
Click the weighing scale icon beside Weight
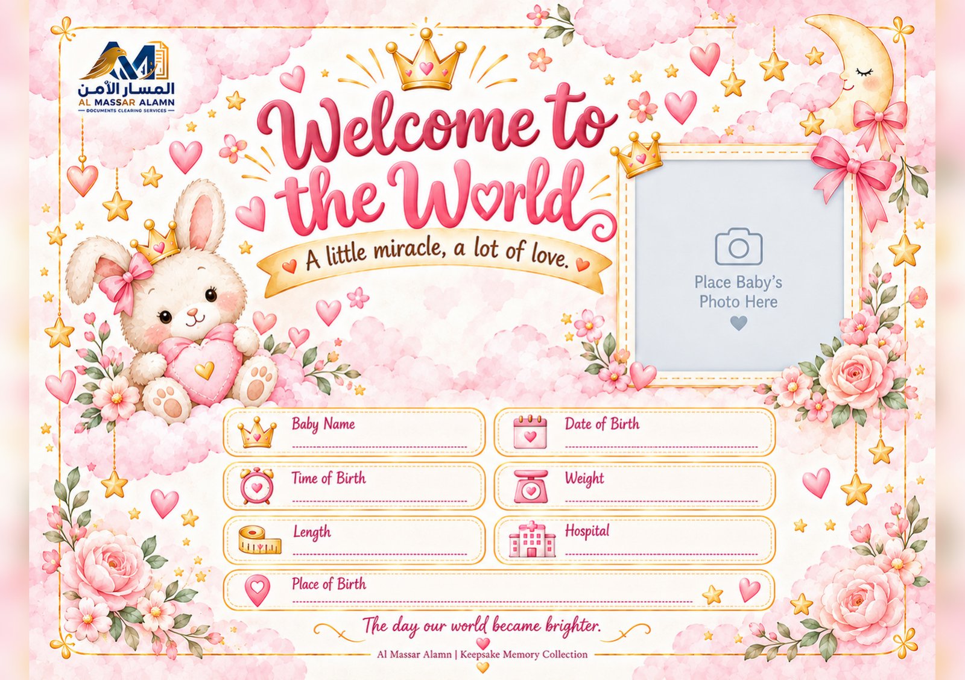(x=531, y=486)
